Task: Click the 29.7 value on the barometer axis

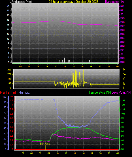Action: 122,26
